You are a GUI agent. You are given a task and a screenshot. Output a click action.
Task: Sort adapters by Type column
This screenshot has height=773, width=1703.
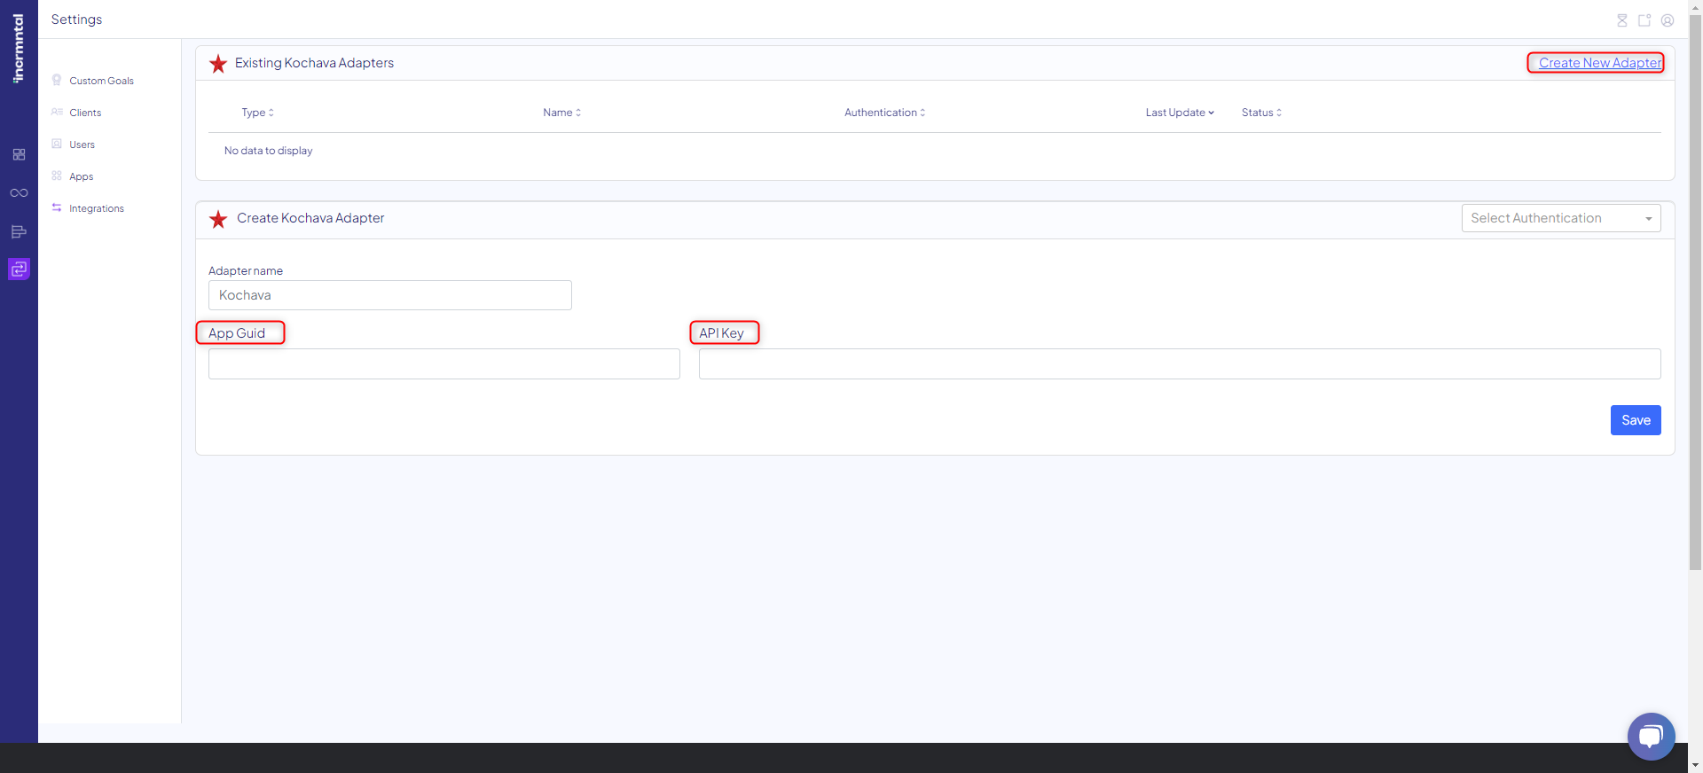pos(257,113)
